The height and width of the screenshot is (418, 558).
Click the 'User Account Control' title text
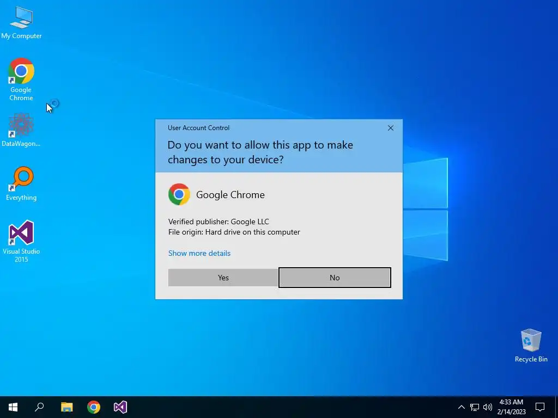pyautogui.click(x=198, y=128)
